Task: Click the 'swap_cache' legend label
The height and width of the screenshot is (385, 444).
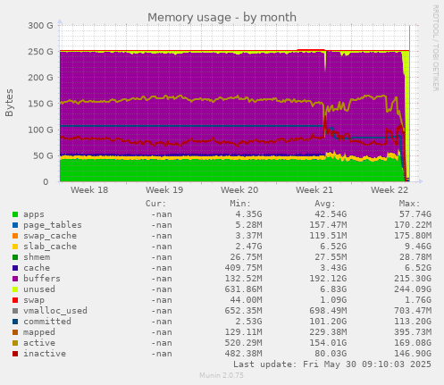Action: pyautogui.click(x=50, y=236)
